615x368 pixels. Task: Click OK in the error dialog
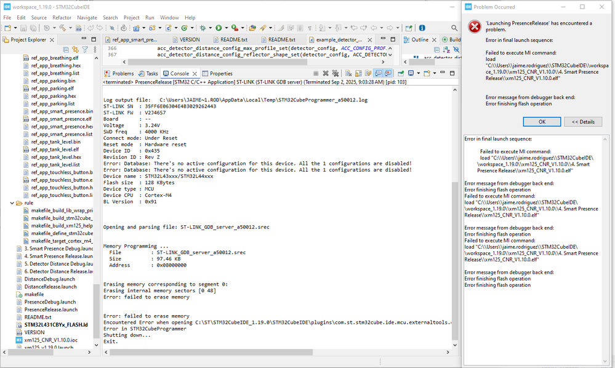coord(542,122)
